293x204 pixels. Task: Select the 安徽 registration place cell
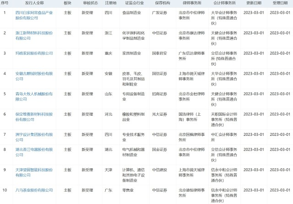(x=109, y=74)
